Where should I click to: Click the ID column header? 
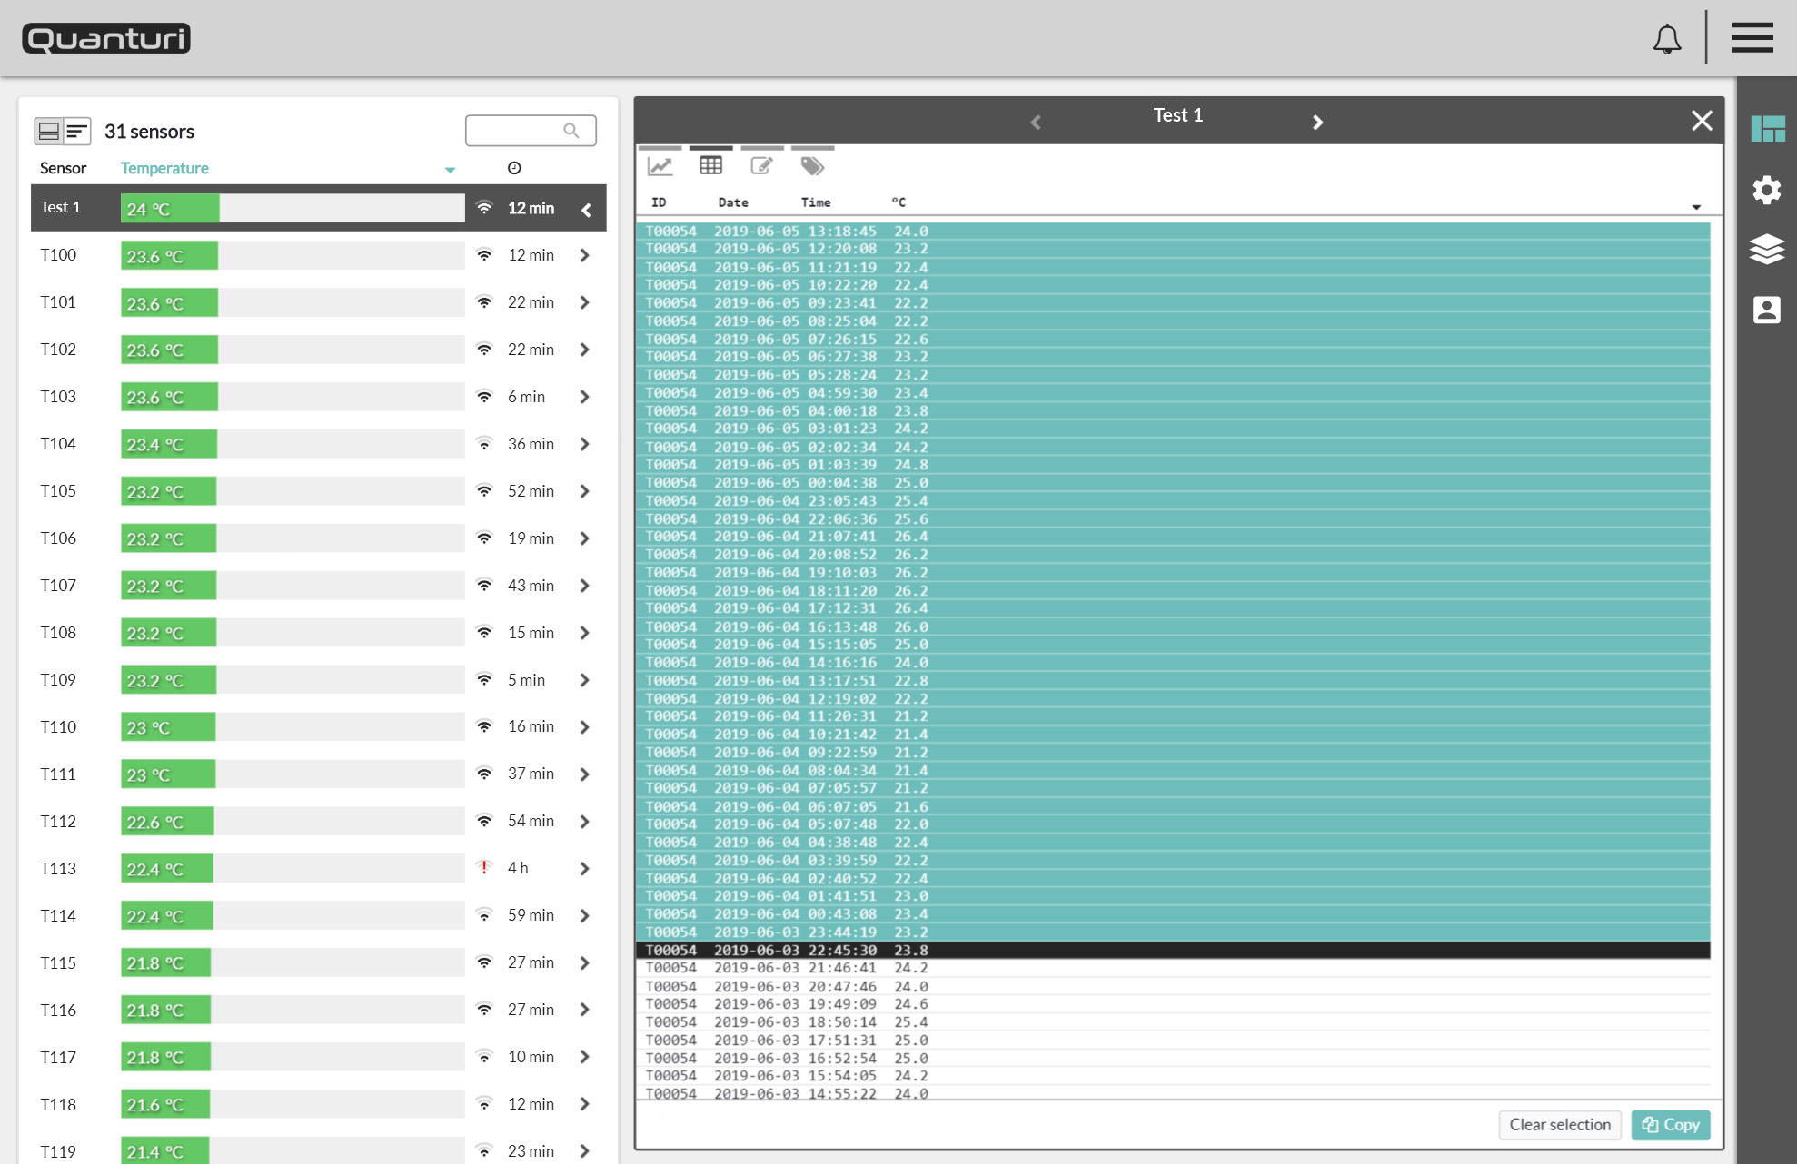coord(659,202)
